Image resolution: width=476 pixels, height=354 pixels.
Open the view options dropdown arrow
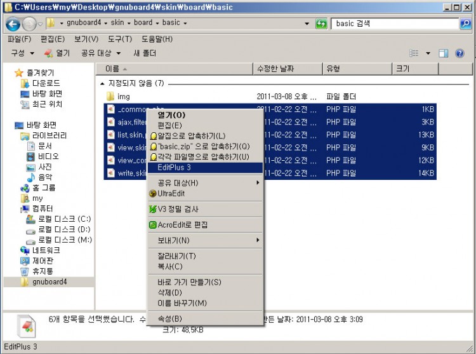pyautogui.click(x=428, y=53)
